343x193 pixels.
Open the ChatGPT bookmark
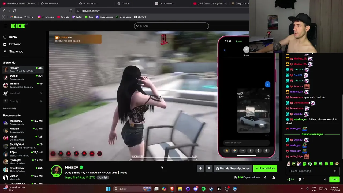(140, 17)
